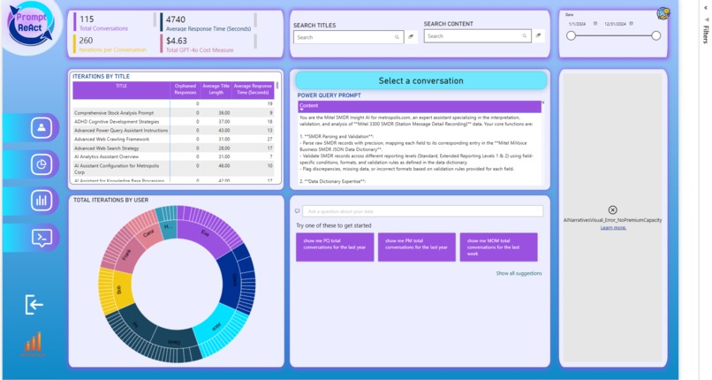Select row 'Advanced Power Query Assistant Instructions'
Viewport: 712px width, 380px height.
173,130
